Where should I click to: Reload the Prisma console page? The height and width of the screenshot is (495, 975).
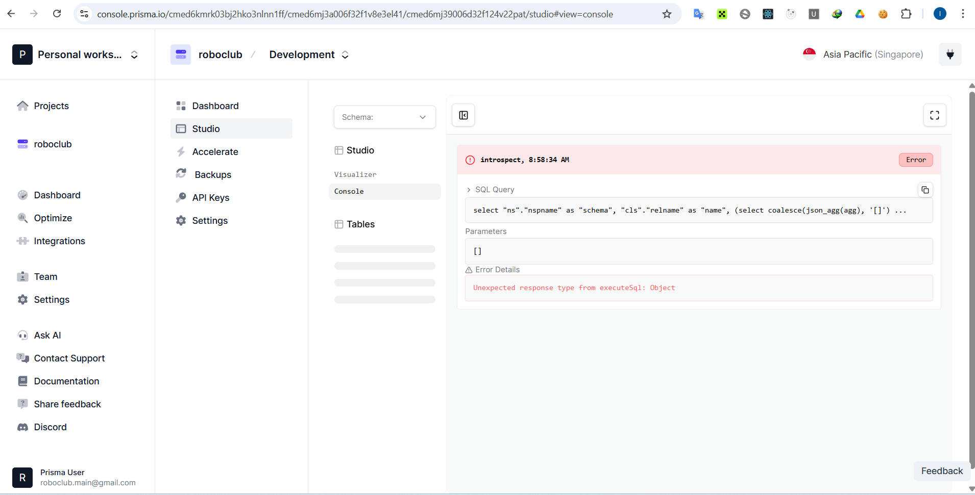57,14
